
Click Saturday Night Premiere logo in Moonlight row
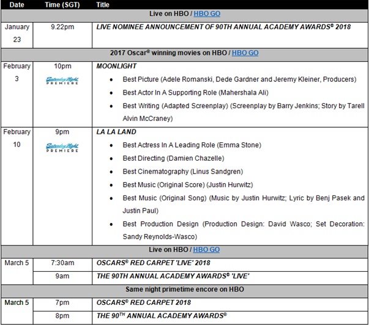click(62, 81)
